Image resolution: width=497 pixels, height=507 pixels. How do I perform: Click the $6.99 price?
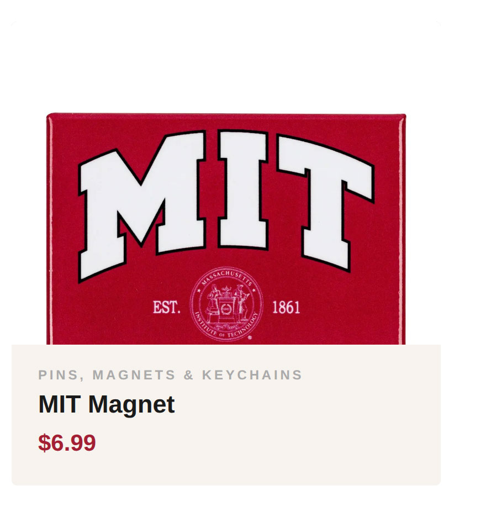[67, 443]
